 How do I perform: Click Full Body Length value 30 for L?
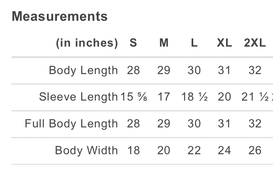[194, 124]
